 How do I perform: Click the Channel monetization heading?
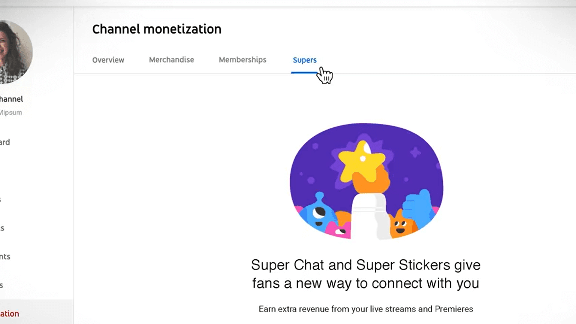(x=157, y=29)
